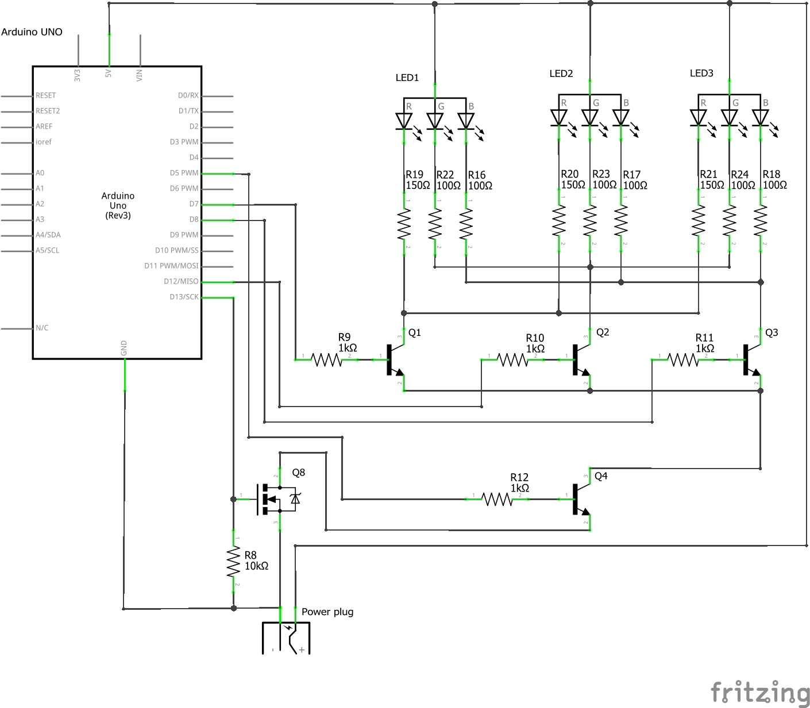This screenshot has width=810, height=708.
Task: Select the R12 resistor zigzag symbol
Action: [497, 499]
